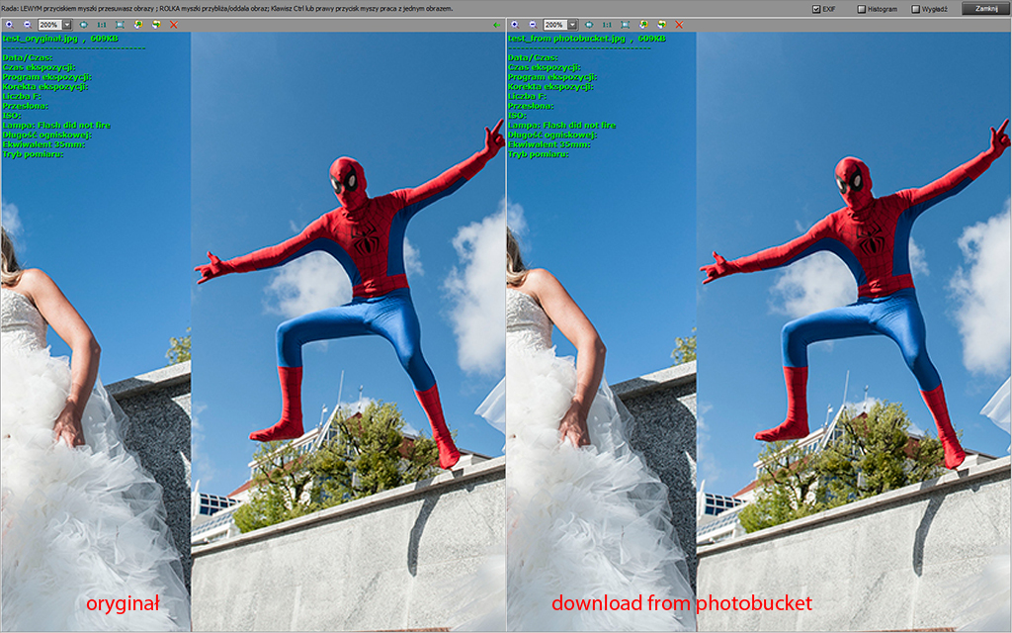Center the image in the left pane
Image resolution: width=1012 pixels, height=633 pixels.
click(x=84, y=25)
